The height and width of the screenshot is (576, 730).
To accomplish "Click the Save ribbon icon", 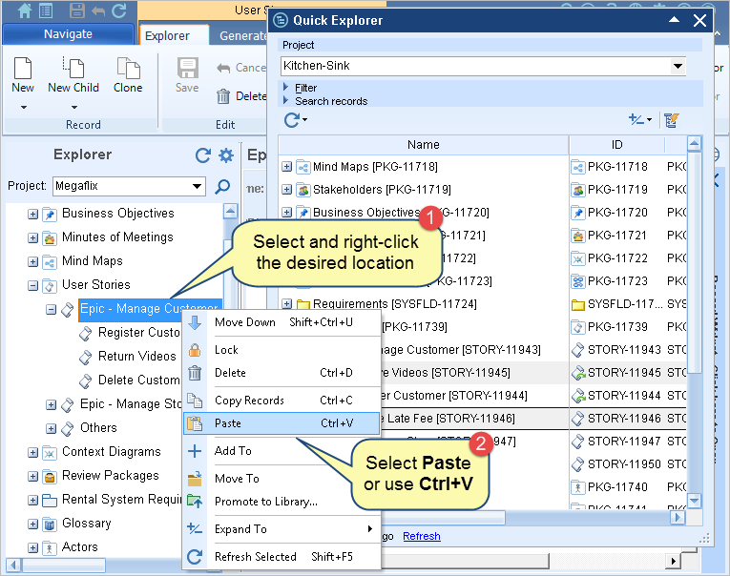I will coord(187,68).
